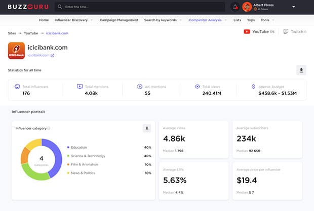Click icicibank.com breadcrumb

click(x=57, y=33)
